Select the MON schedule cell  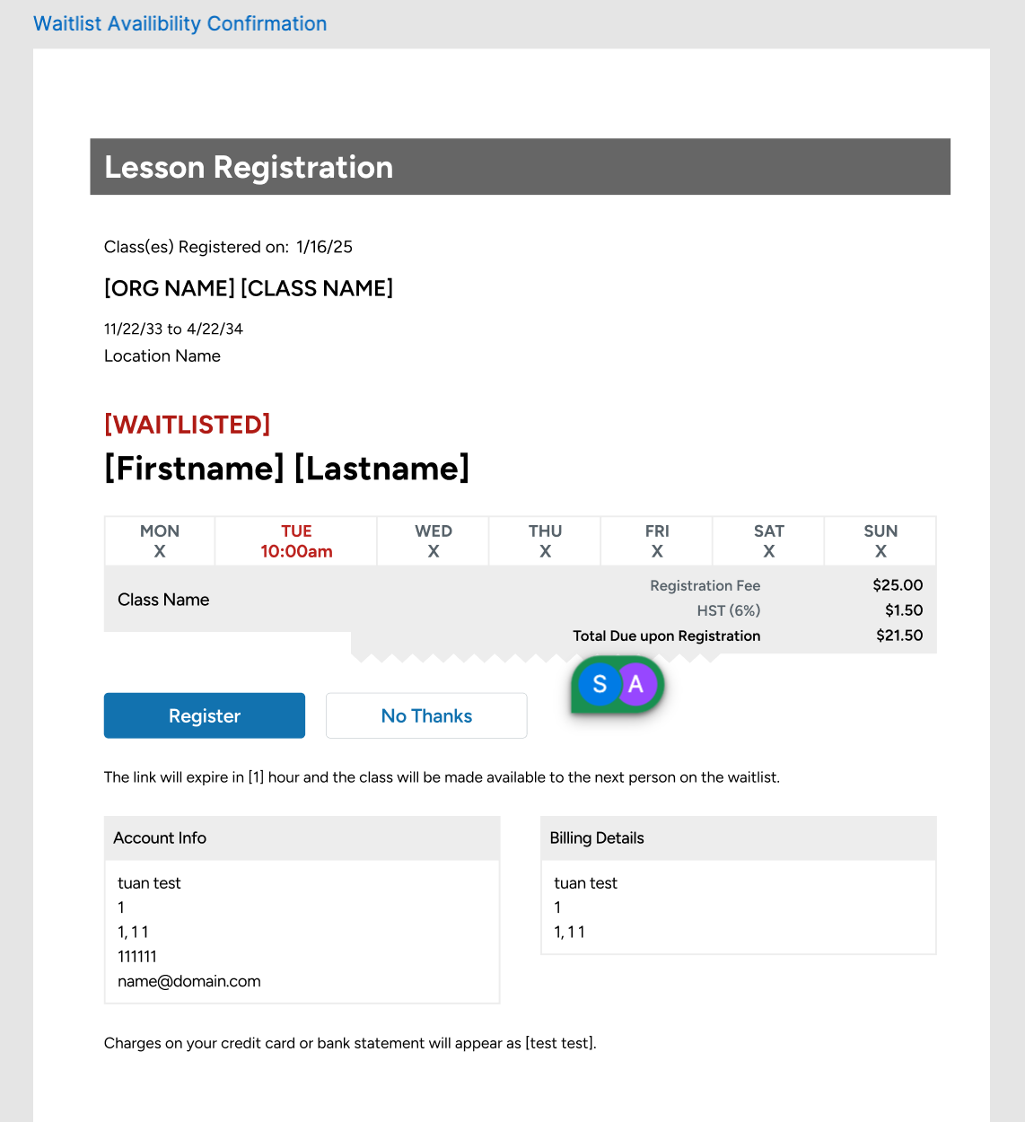coord(160,541)
